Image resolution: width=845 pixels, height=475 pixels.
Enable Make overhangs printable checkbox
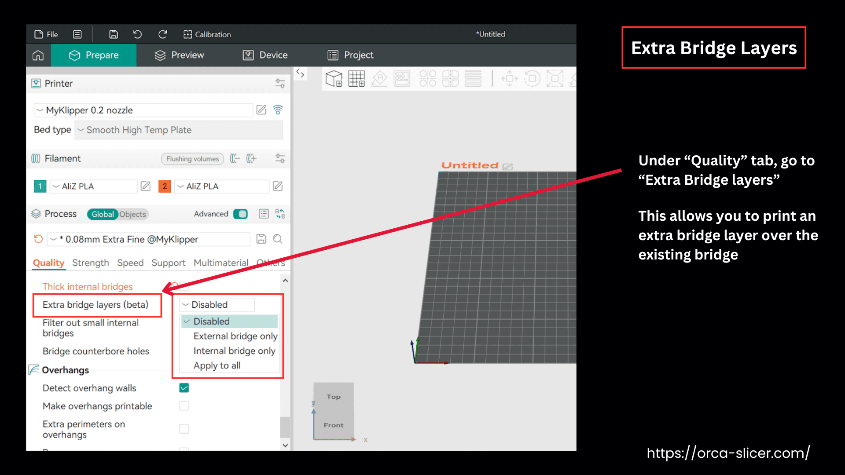click(x=184, y=406)
